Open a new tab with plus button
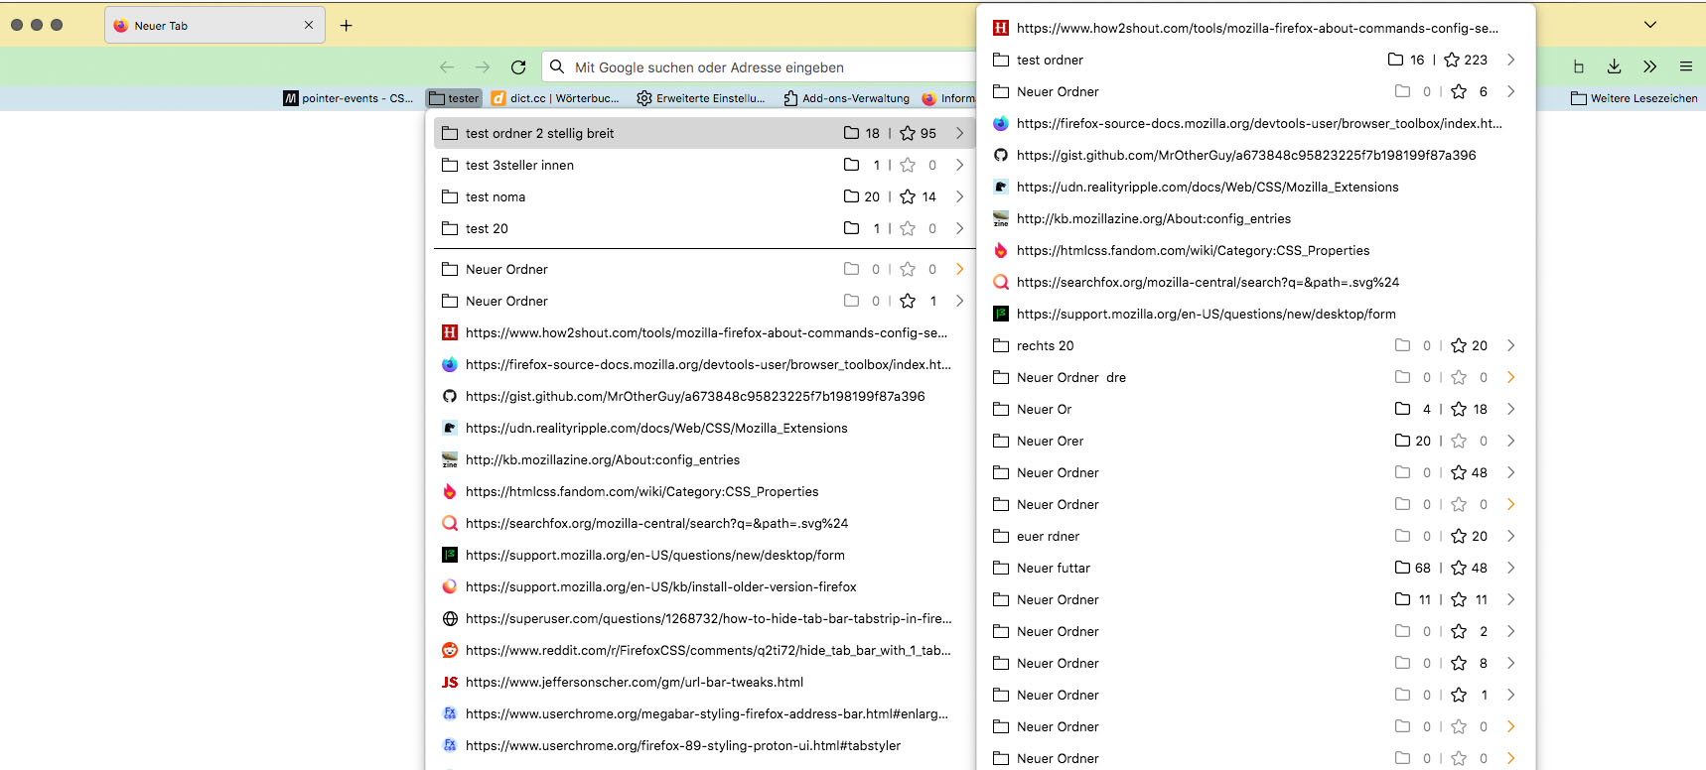 (346, 26)
